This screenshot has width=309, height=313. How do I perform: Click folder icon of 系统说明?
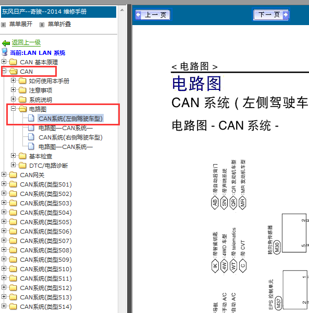click(x=22, y=100)
